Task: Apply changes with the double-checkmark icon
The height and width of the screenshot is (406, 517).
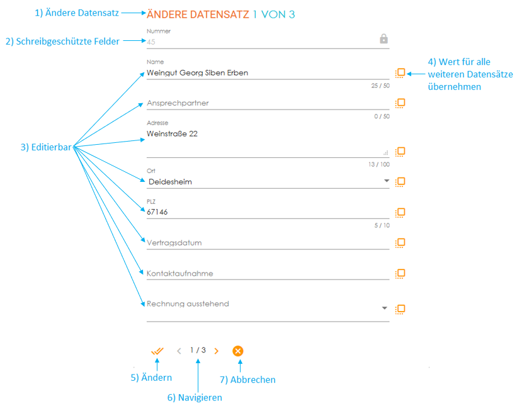Action: pos(157,351)
